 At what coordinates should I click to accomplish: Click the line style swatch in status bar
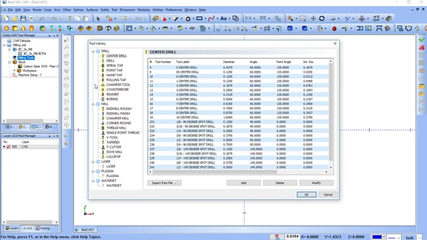tap(392, 237)
